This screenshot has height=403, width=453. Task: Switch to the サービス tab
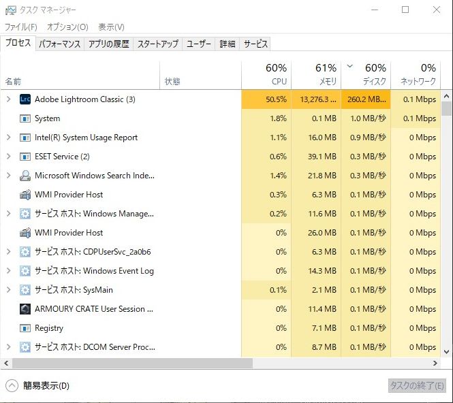(255, 44)
